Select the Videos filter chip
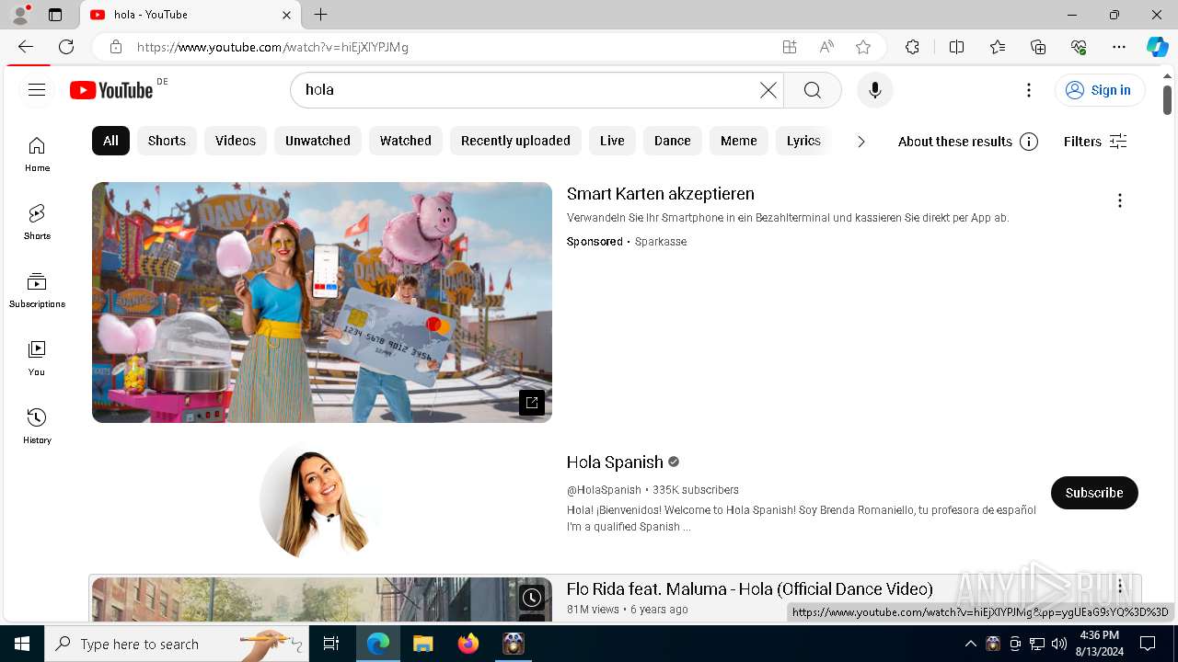The height and width of the screenshot is (662, 1178). 236,141
